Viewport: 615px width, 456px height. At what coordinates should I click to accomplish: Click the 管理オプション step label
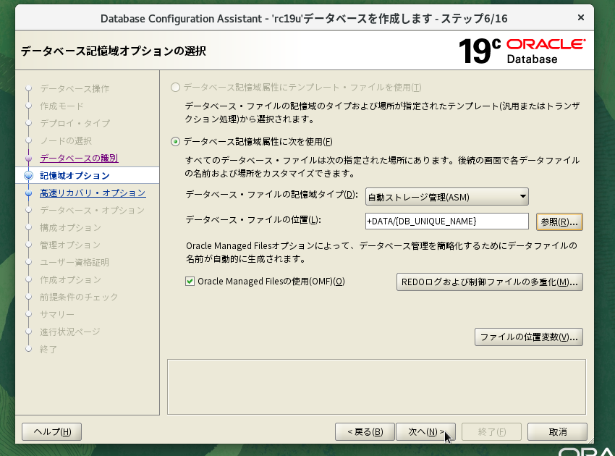70,245
